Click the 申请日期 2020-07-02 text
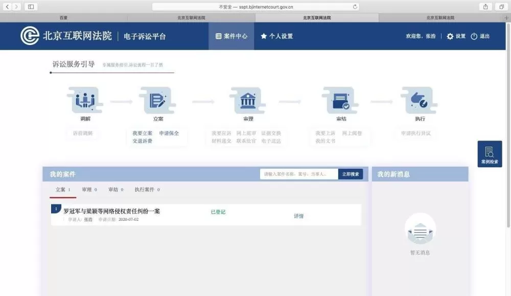This screenshot has width=511, height=296. click(x=119, y=219)
